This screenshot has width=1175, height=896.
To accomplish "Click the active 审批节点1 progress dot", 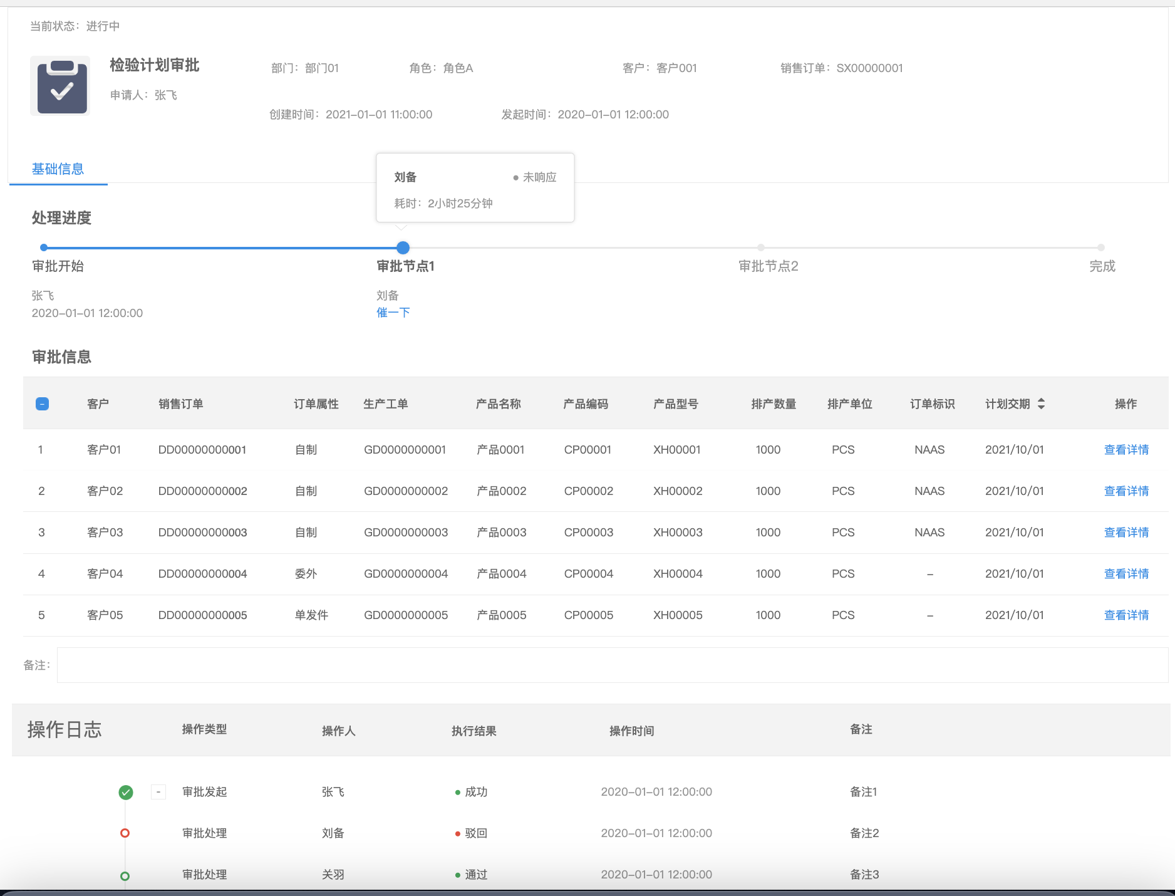I will coord(403,247).
